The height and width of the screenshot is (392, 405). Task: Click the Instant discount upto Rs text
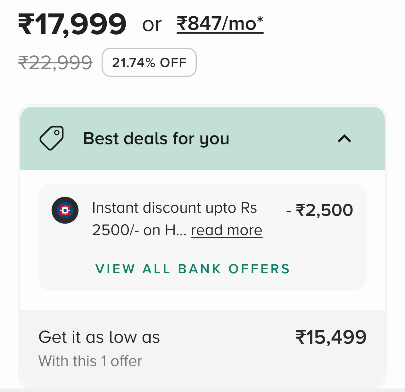pos(174,208)
